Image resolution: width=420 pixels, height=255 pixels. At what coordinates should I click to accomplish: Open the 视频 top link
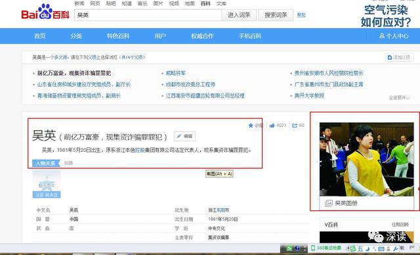point(174,3)
